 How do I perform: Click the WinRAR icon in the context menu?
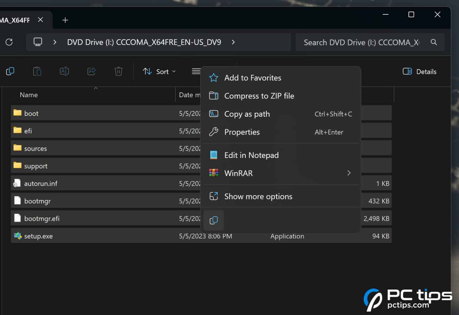pyautogui.click(x=214, y=173)
